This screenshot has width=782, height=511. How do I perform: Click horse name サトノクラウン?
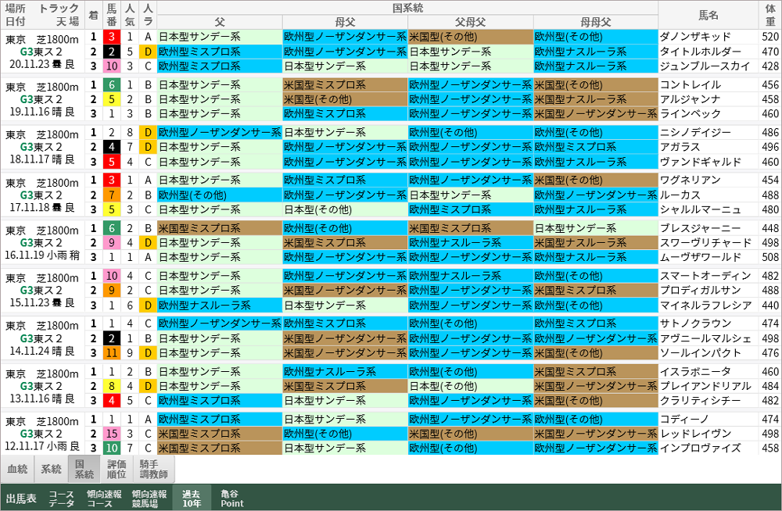tap(695, 323)
